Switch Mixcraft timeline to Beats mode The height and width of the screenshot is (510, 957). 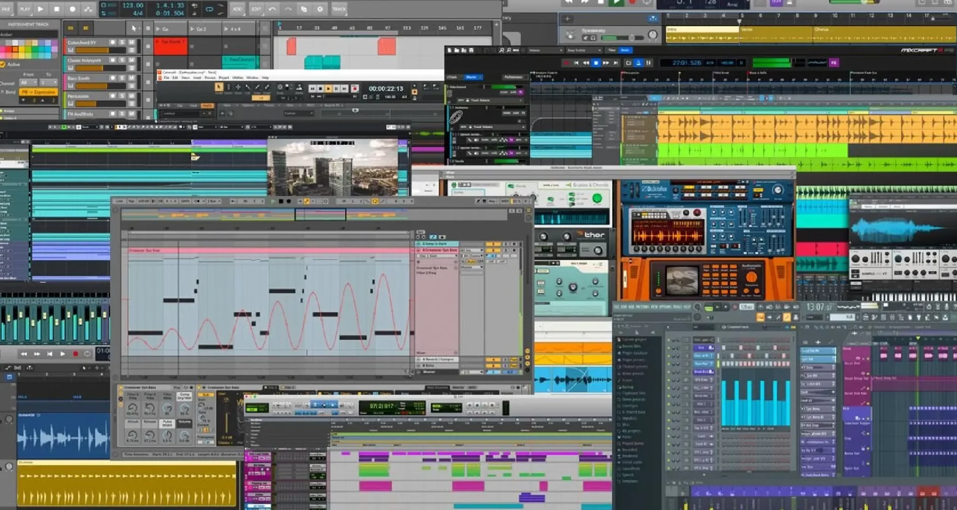click(x=625, y=50)
